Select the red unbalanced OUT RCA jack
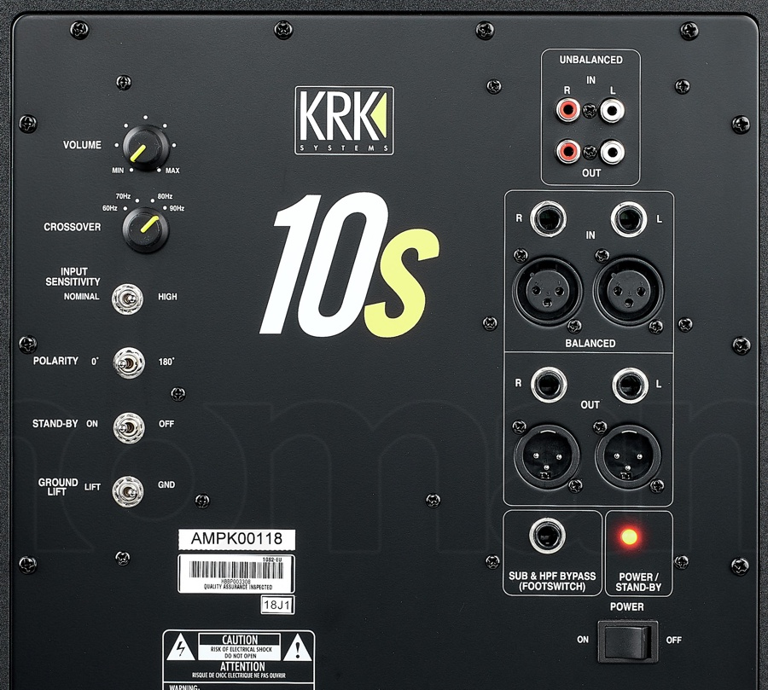Viewport: 768px width, 690px height. [567, 151]
